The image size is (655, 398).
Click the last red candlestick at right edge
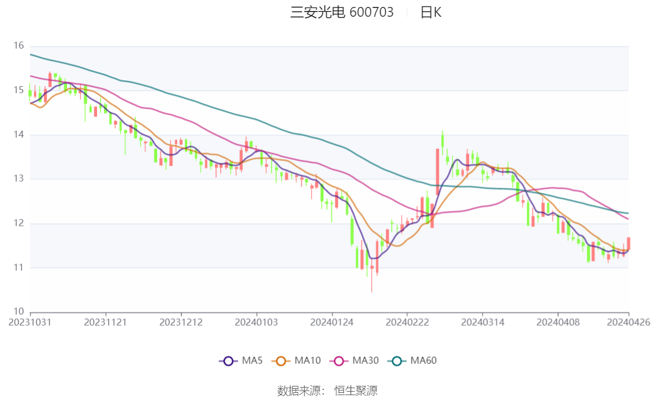[628, 243]
